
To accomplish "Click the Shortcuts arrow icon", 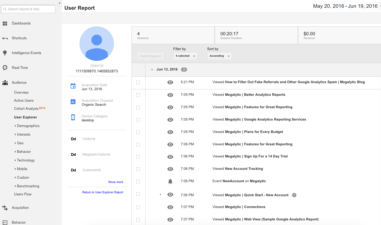I will coord(5,38).
